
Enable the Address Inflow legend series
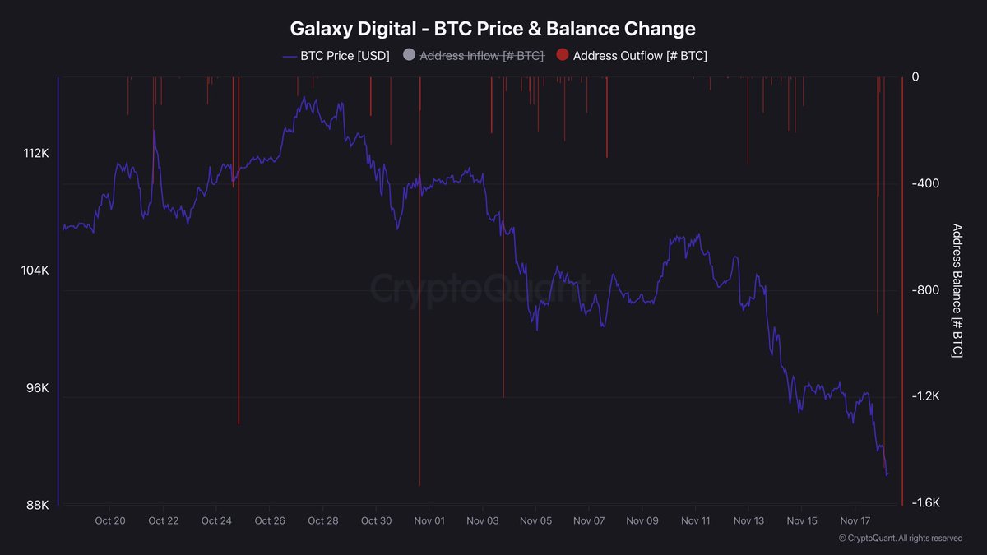[x=481, y=56]
